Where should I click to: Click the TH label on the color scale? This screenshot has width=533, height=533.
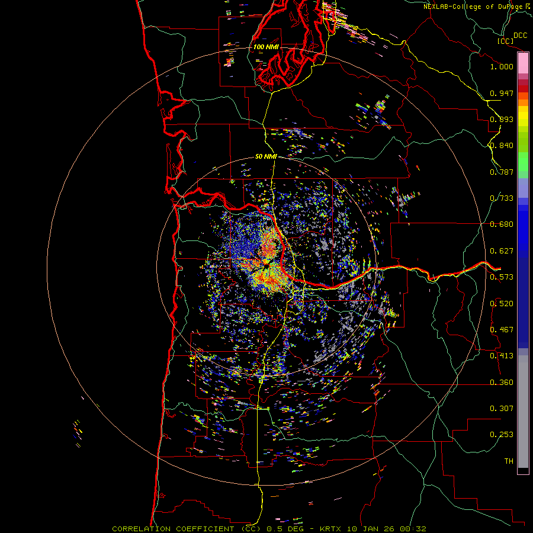click(509, 461)
